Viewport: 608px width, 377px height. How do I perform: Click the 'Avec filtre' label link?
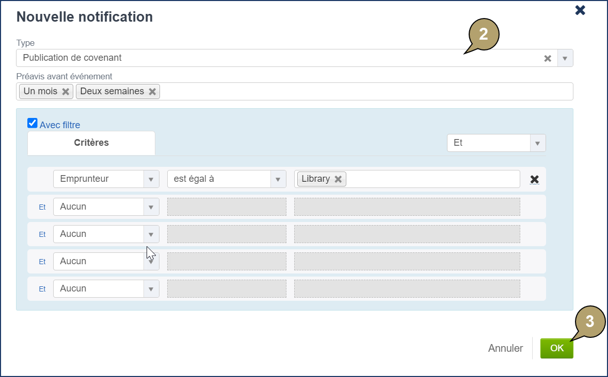tap(60, 125)
